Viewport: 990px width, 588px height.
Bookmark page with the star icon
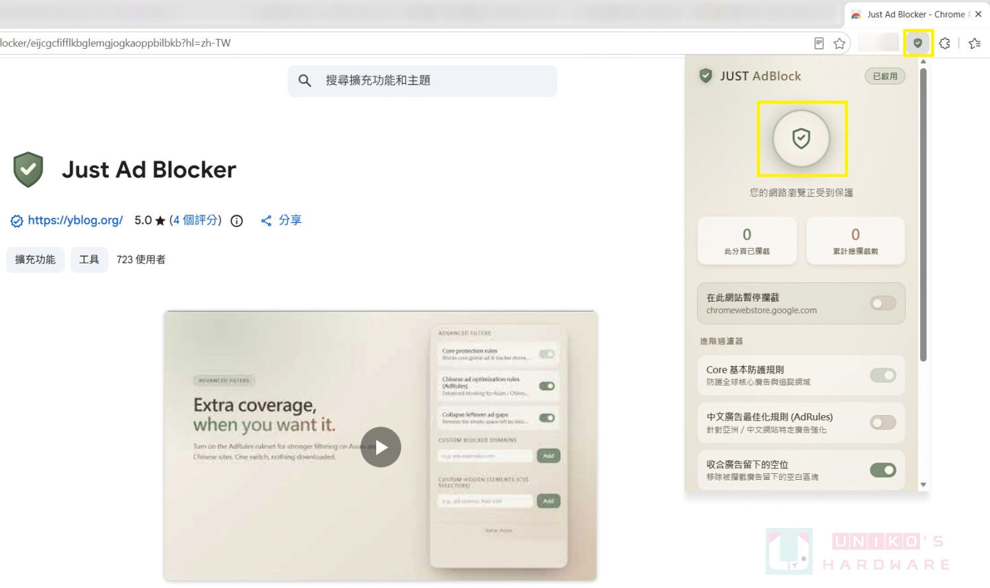(840, 44)
